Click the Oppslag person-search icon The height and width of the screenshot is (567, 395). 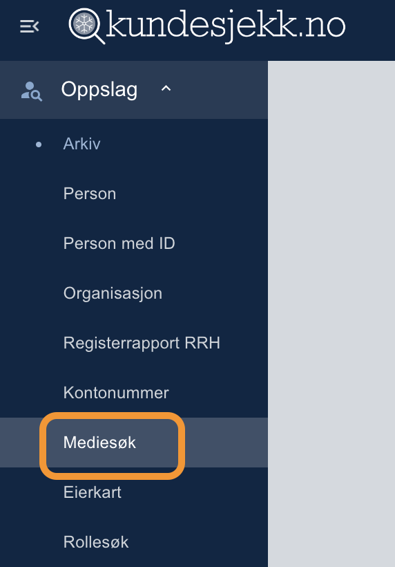pos(31,91)
